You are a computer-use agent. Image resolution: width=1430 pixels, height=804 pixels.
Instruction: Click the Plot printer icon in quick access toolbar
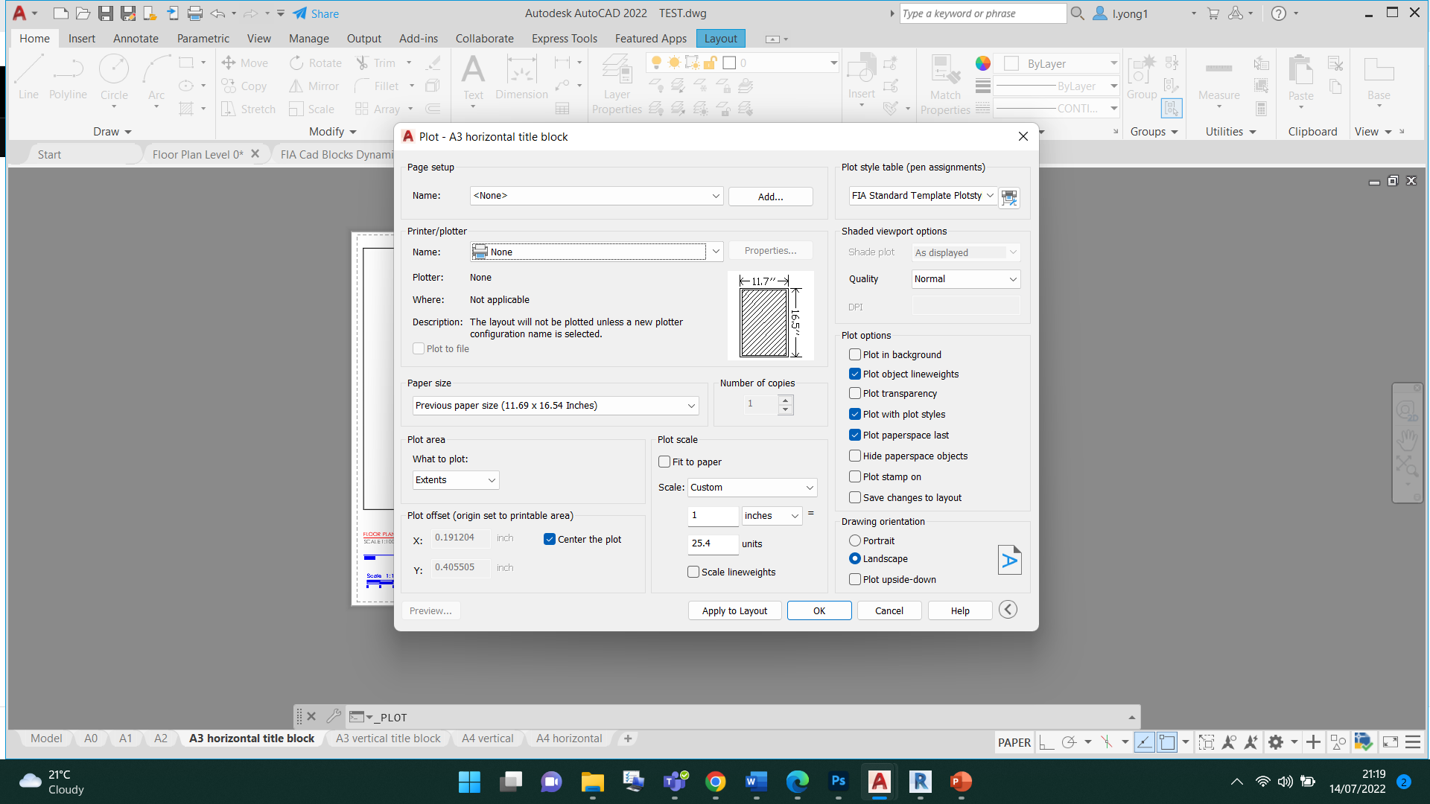(194, 13)
